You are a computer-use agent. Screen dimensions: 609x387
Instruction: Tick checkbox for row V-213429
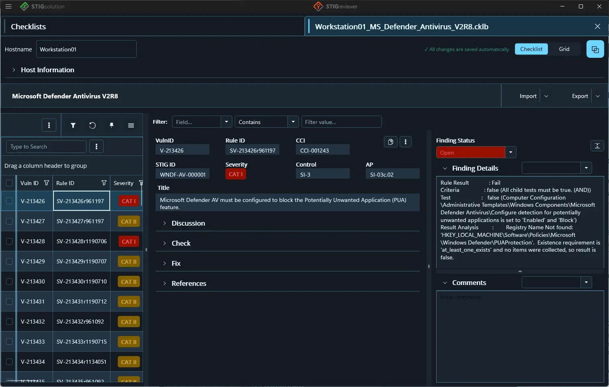coord(9,261)
